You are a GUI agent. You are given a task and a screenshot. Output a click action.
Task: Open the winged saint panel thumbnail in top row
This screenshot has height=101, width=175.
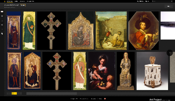[x=14, y=31]
